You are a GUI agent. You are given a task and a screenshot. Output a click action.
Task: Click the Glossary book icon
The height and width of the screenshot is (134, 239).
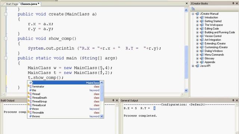click(x=202, y=58)
